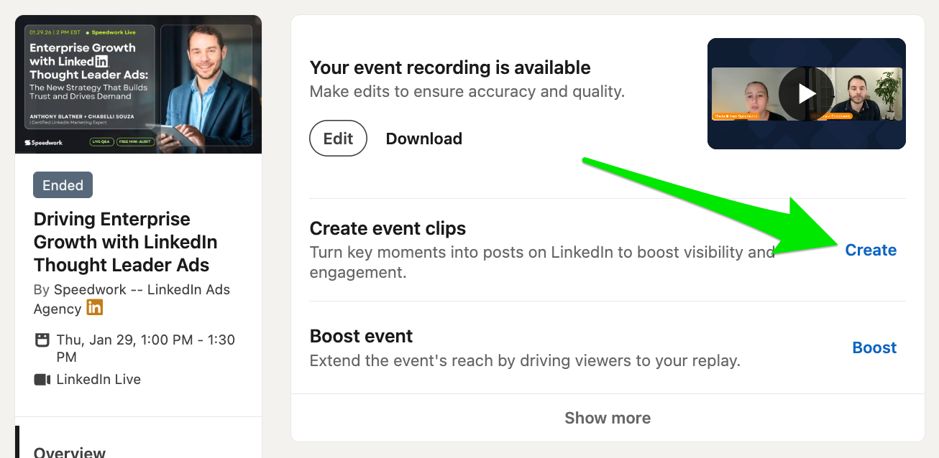Viewport: 939px width, 458px height.
Task: Click the LinkedIn Live label
Action: coord(99,379)
